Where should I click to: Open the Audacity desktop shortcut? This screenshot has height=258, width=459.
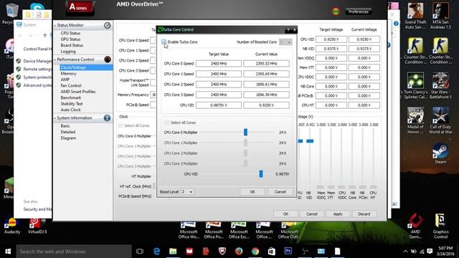click(12, 226)
